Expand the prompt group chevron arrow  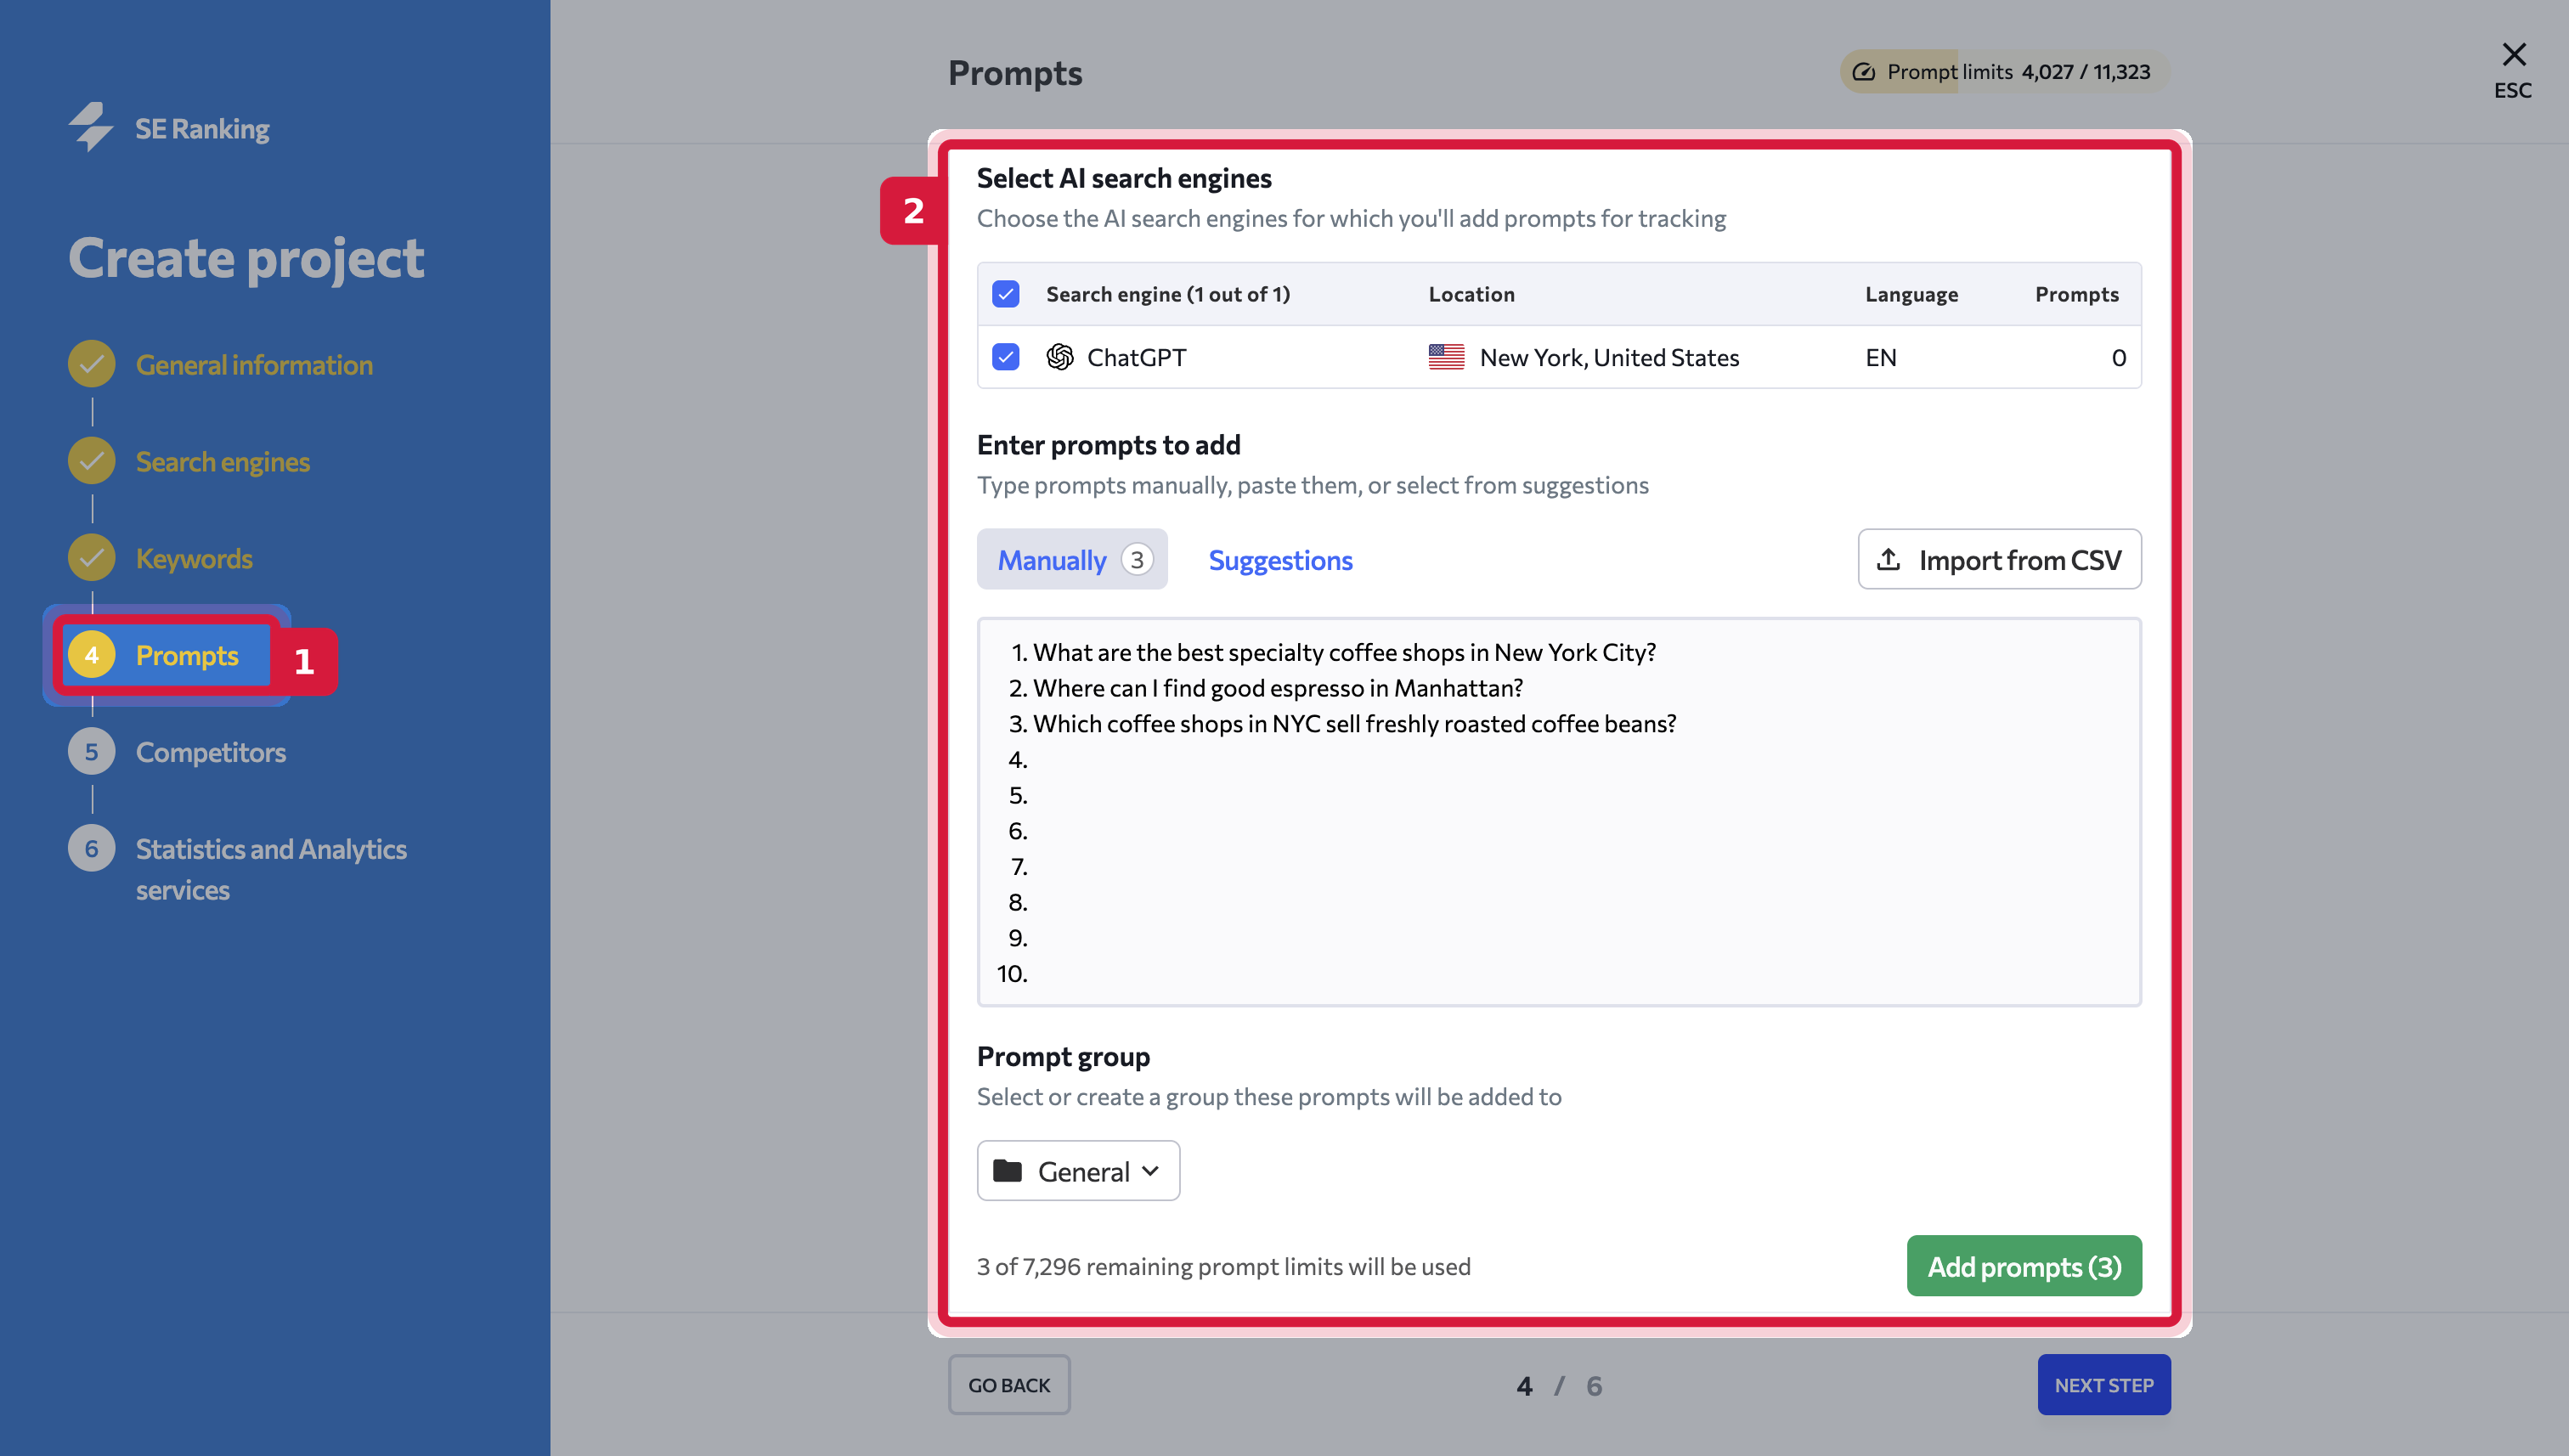[x=1151, y=1171]
